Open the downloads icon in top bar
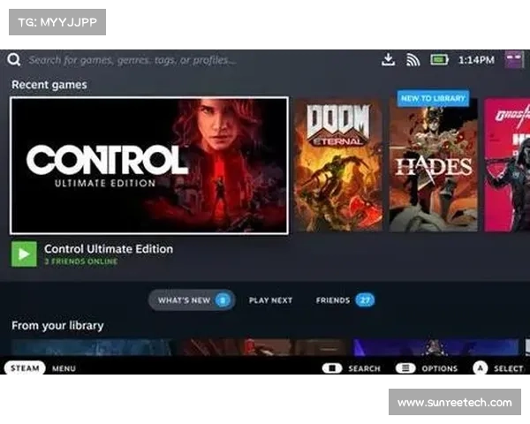The image size is (530, 424). (388, 60)
